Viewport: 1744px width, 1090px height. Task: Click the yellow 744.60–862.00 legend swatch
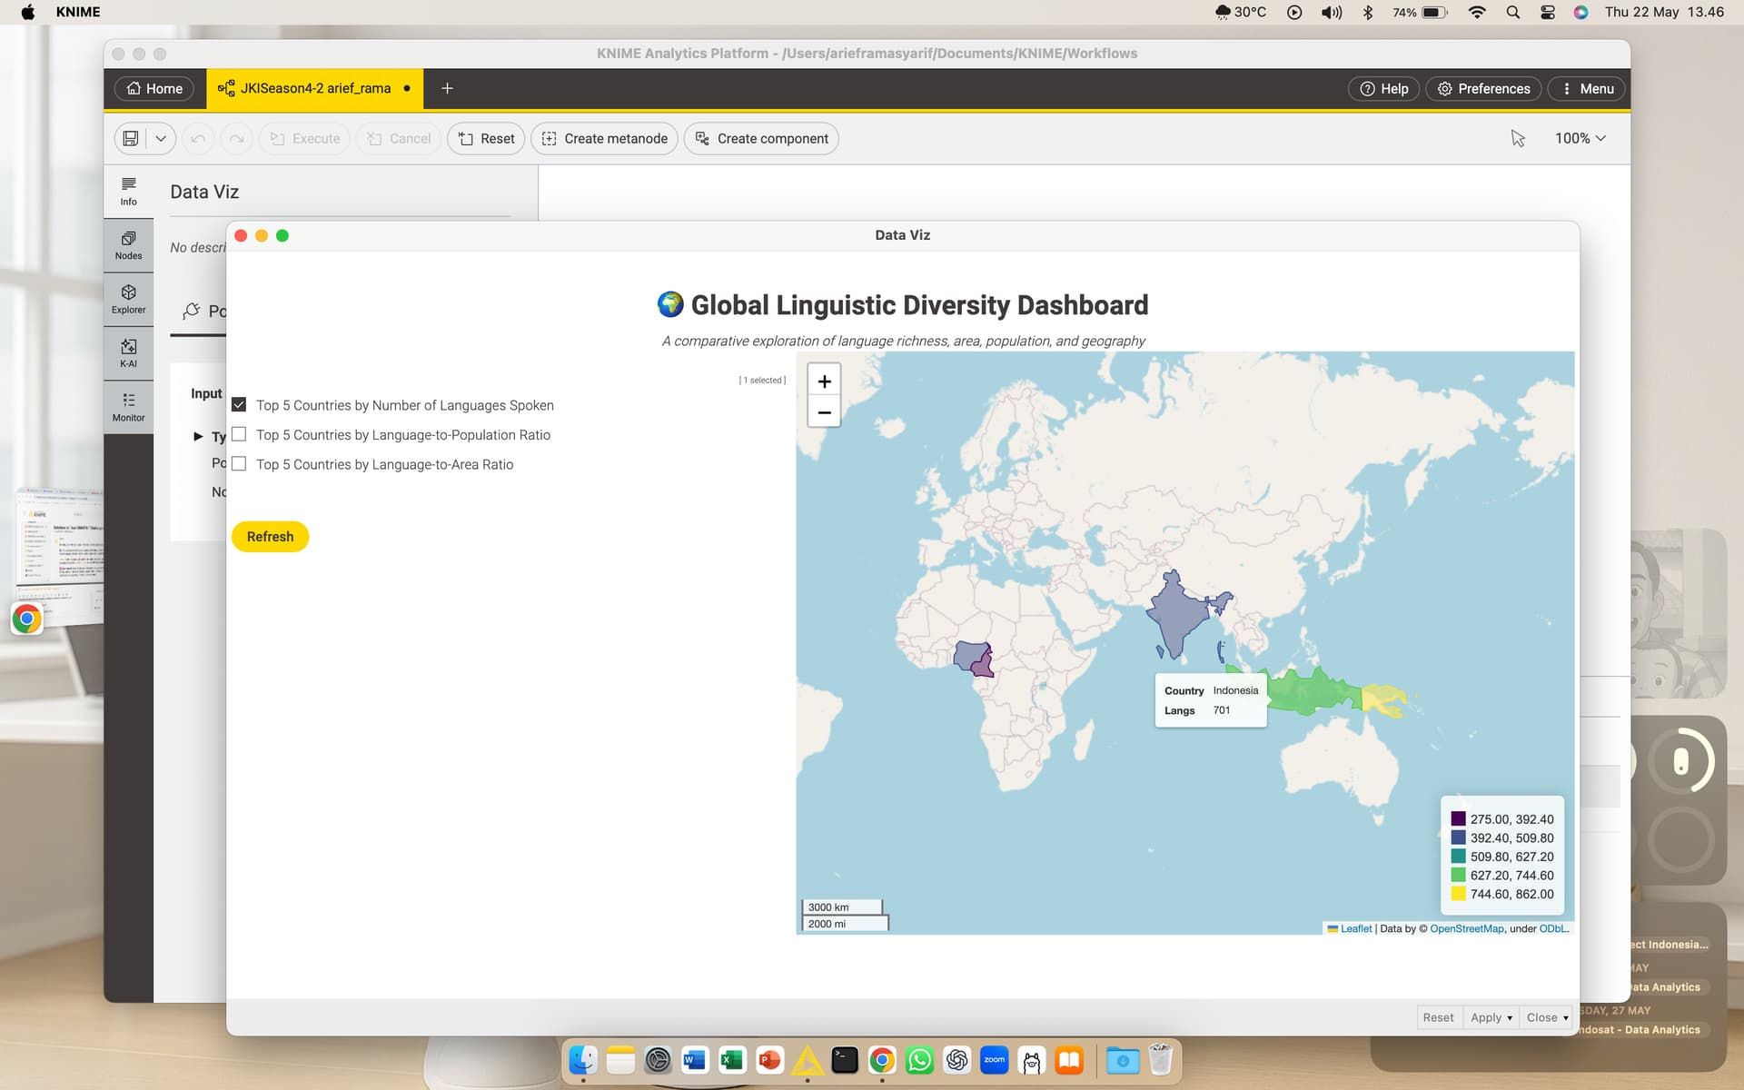(x=1458, y=894)
